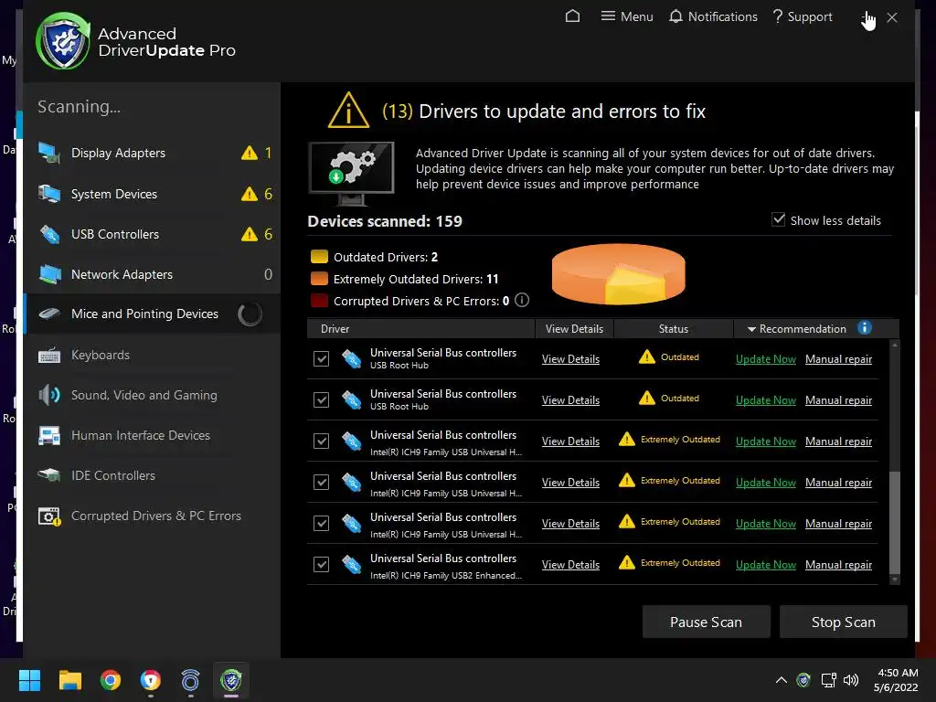
Task: Click info icon next to Corrupted Drivers count
Action: pos(522,300)
